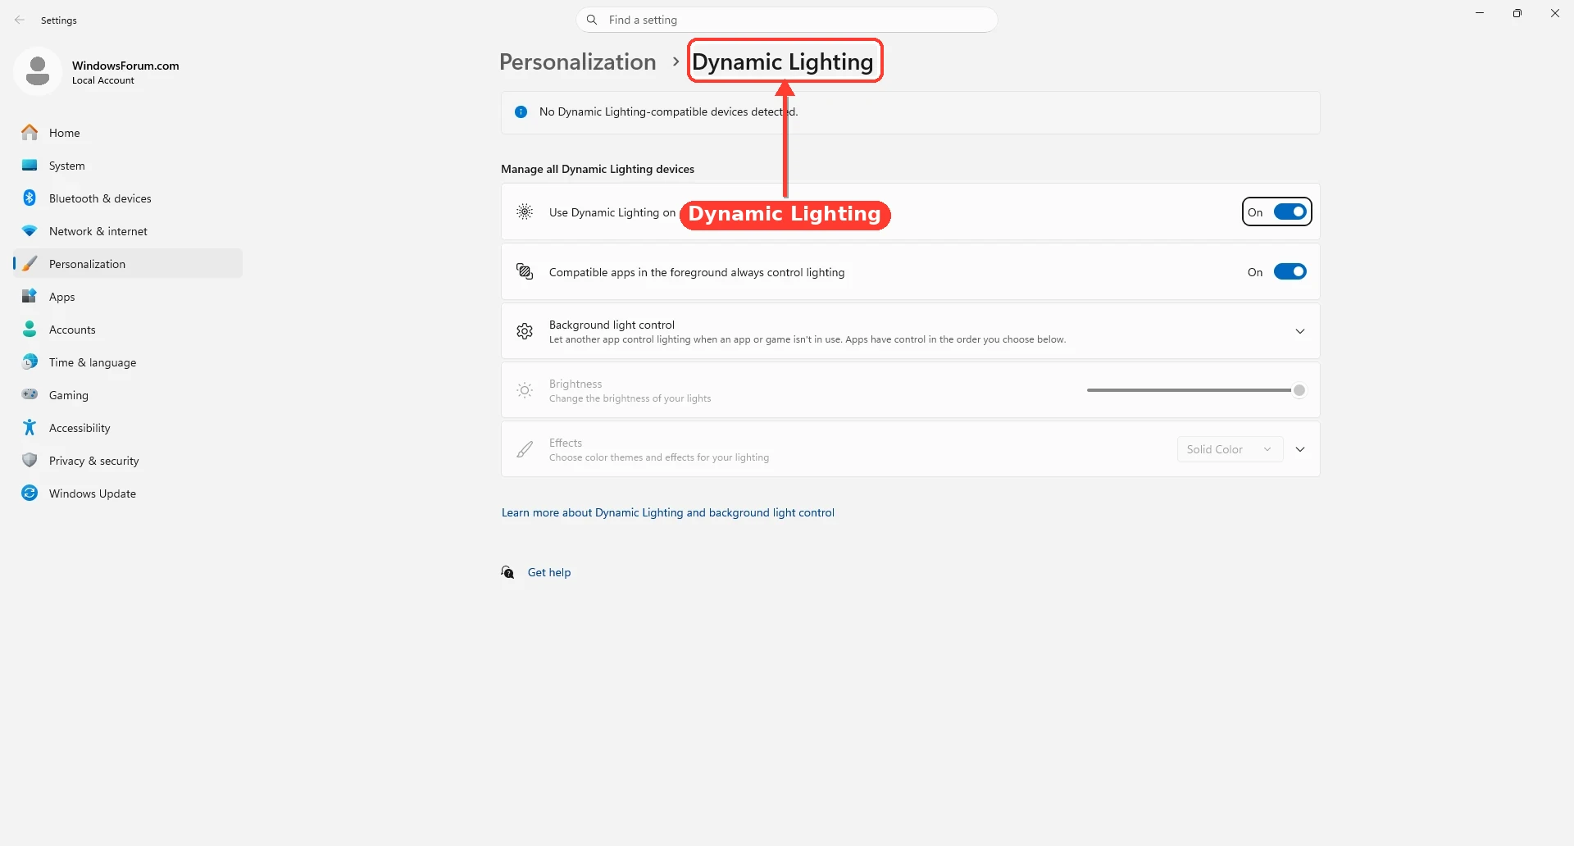Click the Compatible apps layers icon
The image size is (1574, 846).
pos(525,271)
